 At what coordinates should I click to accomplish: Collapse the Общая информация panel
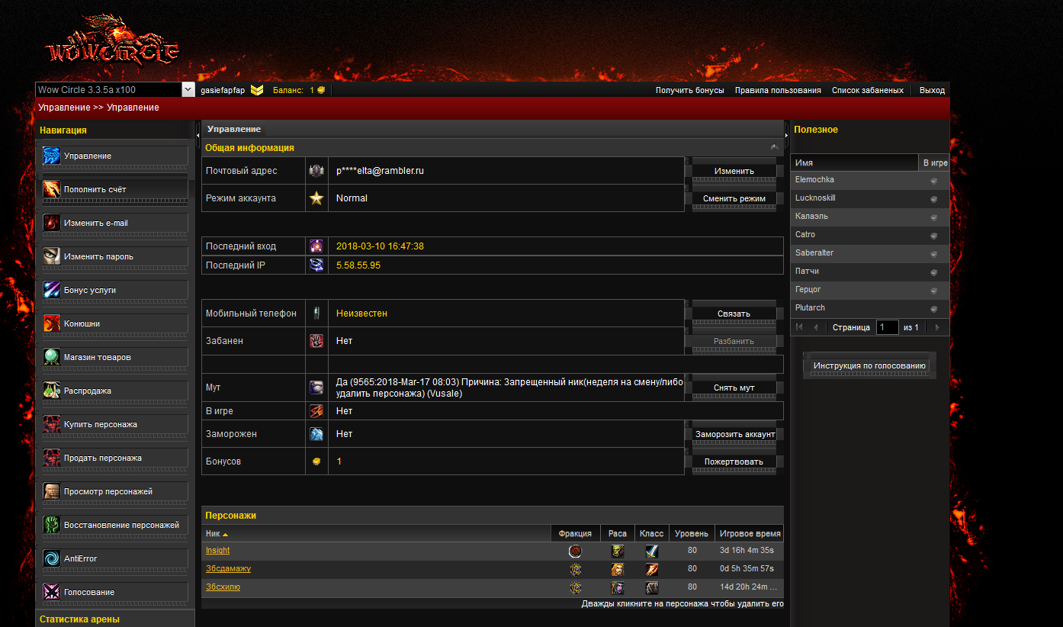click(x=775, y=147)
